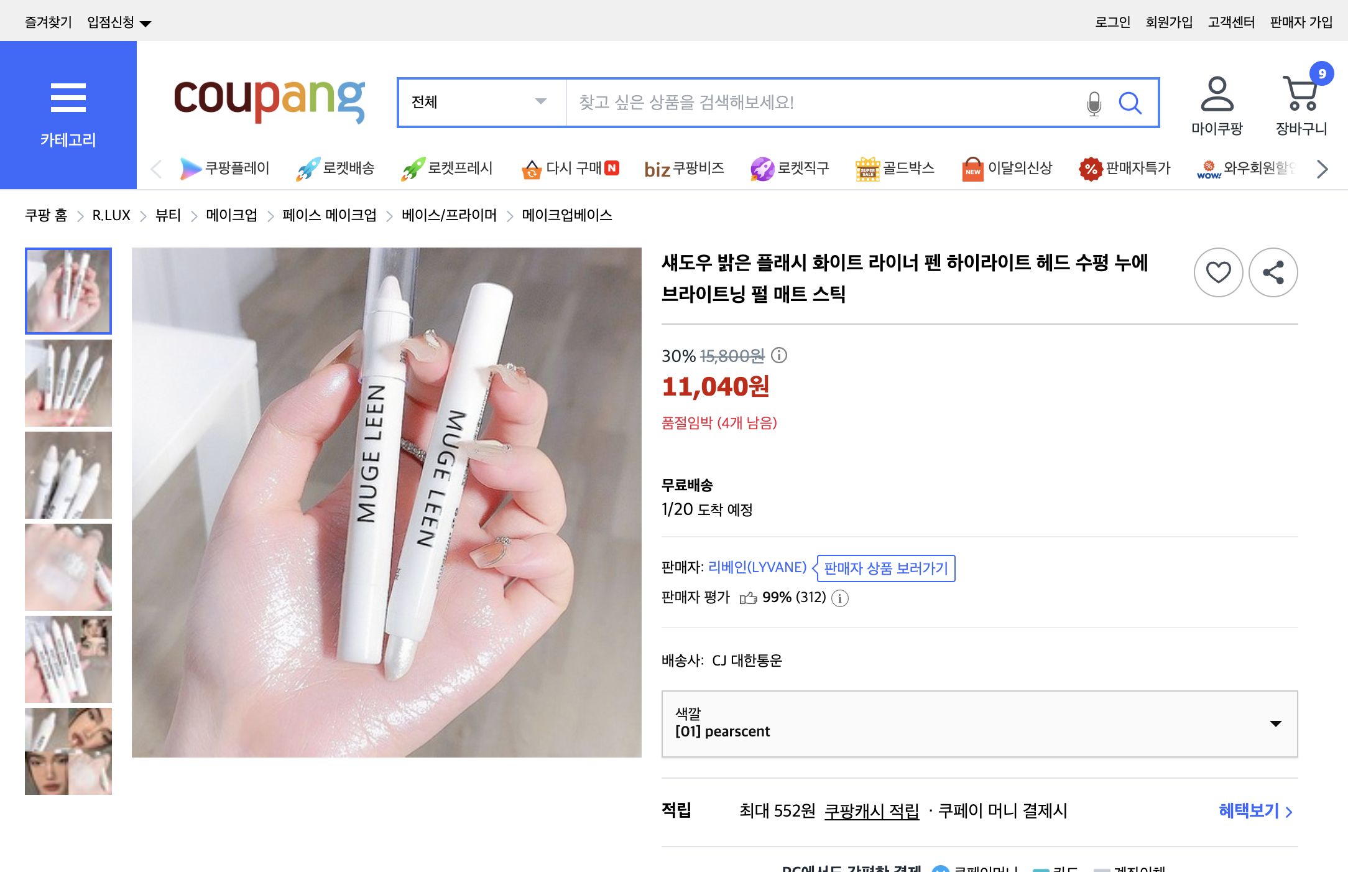Open 쿠팡플레이 from the navigation bar
The width and height of the screenshot is (1348, 872).
click(226, 169)
